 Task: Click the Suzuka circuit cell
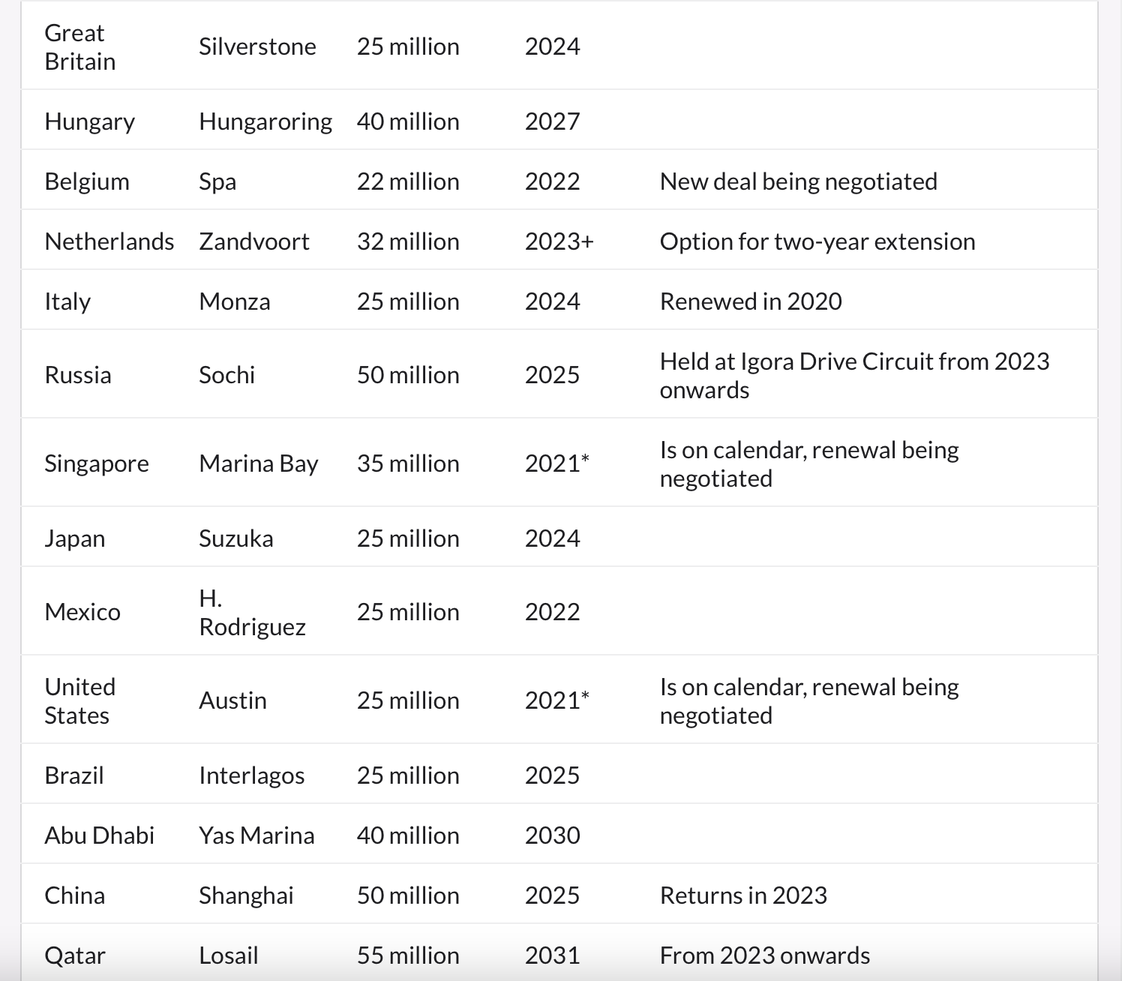tap(235, 538)
